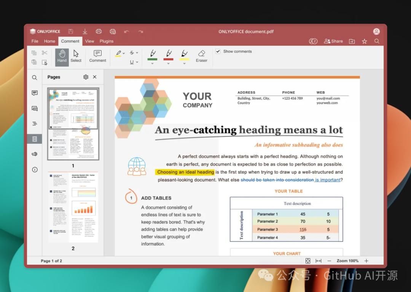The height and width of the screenshot is (292, 411).
Task: Click the green pen color bar
Action: 153,59
